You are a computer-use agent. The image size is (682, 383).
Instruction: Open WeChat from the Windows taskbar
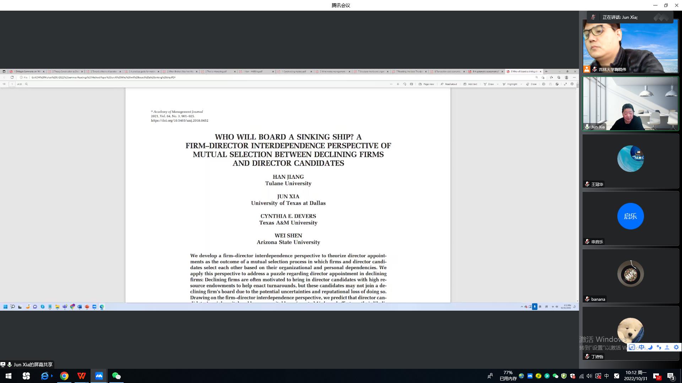pos(116,376)
